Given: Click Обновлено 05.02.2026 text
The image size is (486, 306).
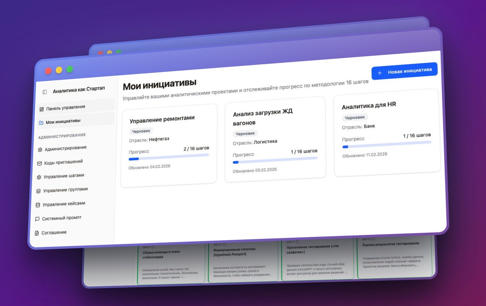Looking at the screenshot, I should coord(255,170).
